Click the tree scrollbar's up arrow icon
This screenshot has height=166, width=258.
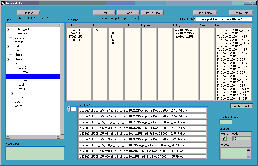pos(62,25)
